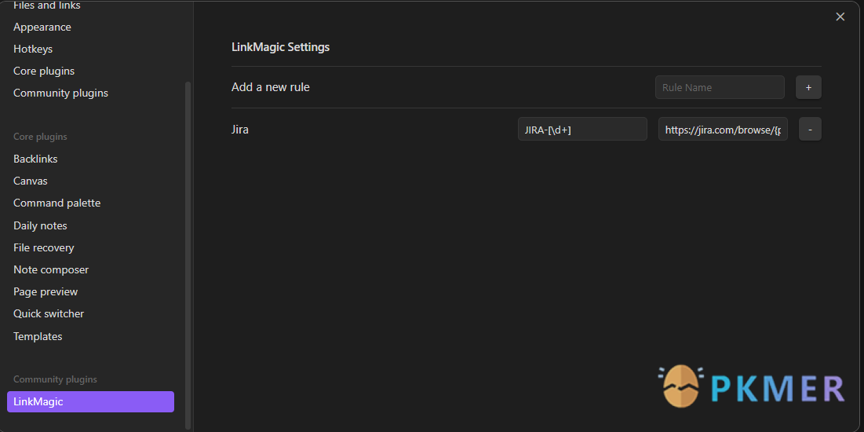
Task: Click the Jira rule name label
Action: [x=239, y=130]
